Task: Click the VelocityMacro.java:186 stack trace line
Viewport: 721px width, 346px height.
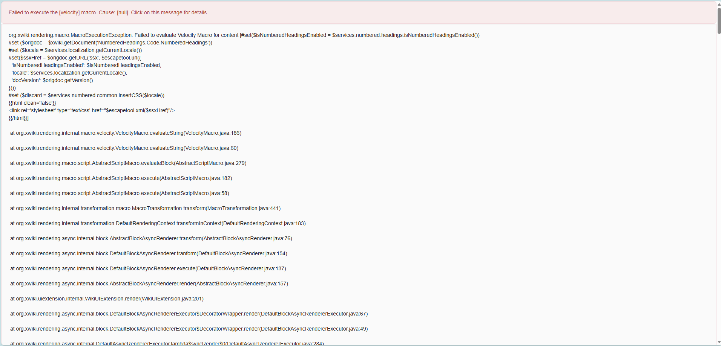Action: [x=126, y=133]
